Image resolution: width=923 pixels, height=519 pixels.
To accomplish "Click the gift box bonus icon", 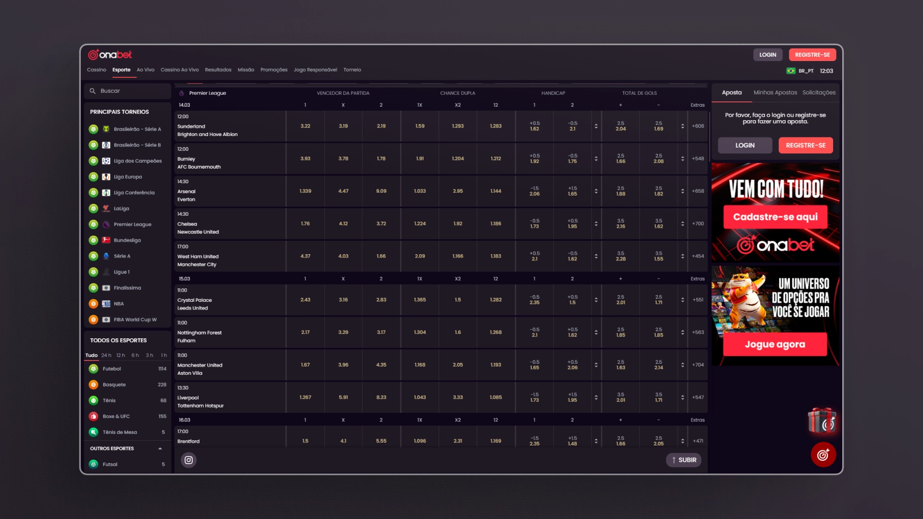I will pos(822,421).
